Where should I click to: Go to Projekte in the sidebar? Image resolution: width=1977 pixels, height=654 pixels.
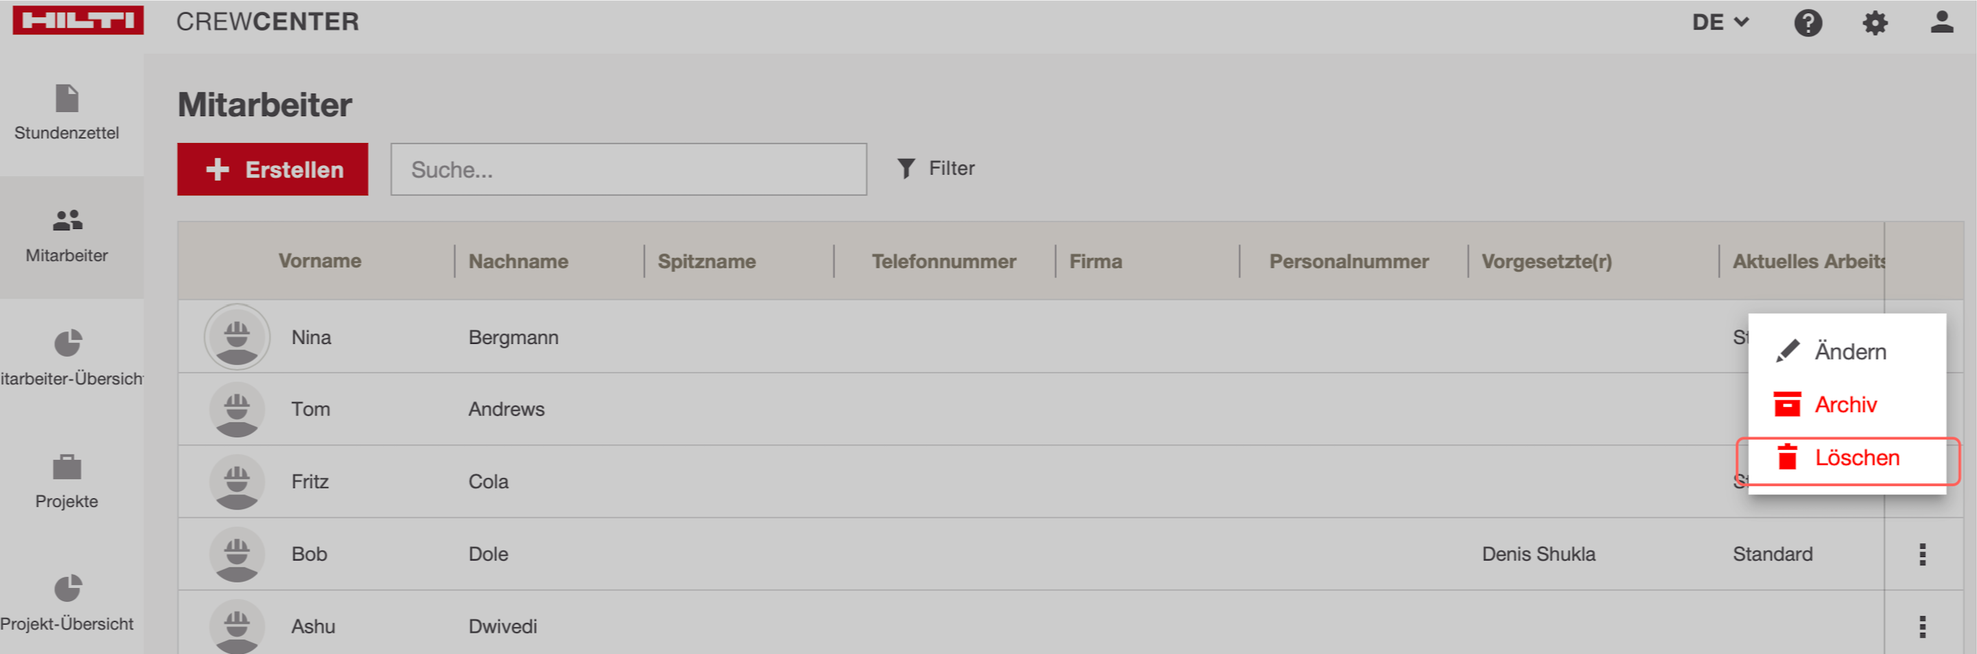click(67, 481)
